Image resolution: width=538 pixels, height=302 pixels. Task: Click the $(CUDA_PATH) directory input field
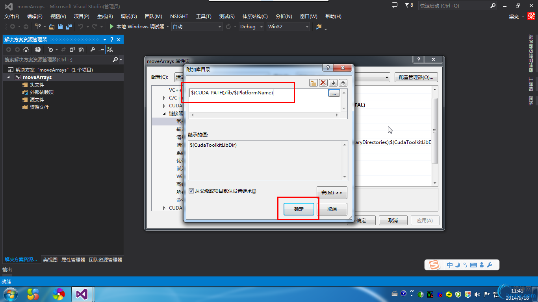[x=258, y=93]
